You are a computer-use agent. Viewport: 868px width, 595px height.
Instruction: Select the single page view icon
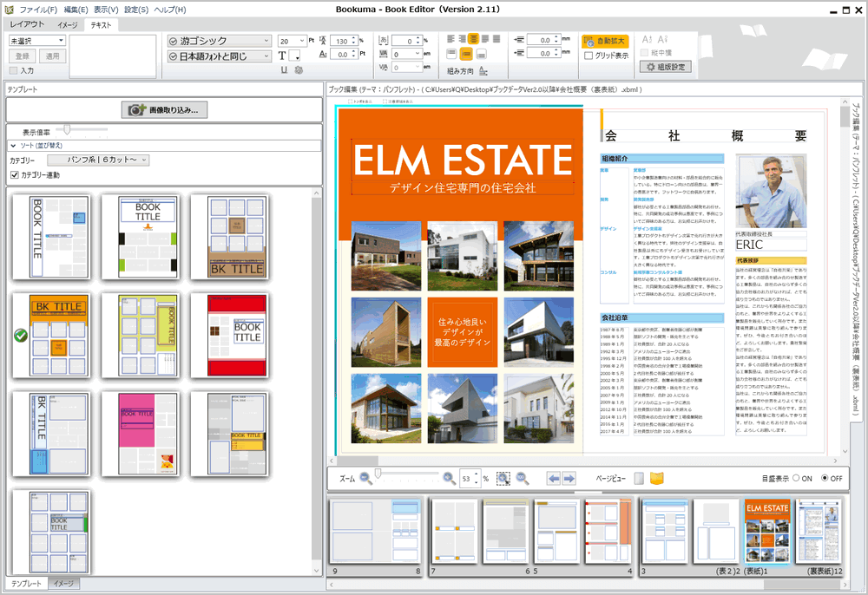point(639,478)
